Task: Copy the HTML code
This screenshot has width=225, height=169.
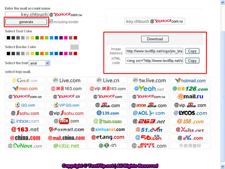Action: (x=192, y=61)
